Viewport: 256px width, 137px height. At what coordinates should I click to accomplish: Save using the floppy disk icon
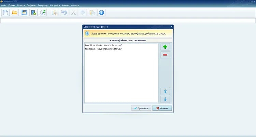click(x=24, y=13)
